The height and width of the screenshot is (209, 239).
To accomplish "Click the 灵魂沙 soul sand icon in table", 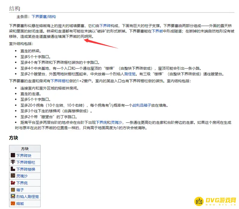I will pyautogui.click(x=13, y=176).
